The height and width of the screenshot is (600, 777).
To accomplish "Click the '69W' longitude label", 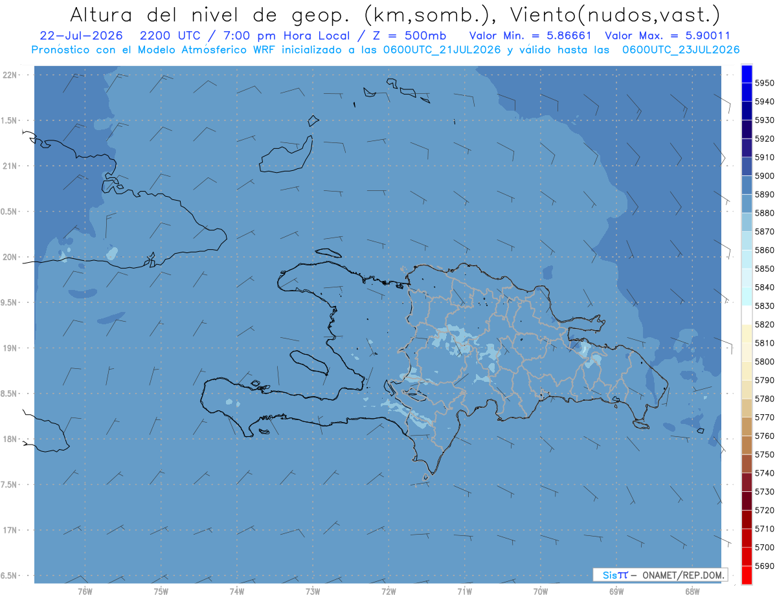I will coord(616,592).
